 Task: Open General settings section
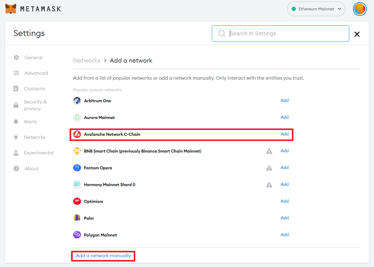33,58
